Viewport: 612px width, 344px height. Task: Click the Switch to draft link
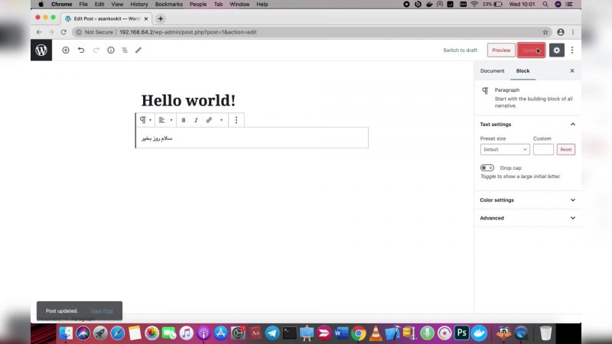pos(460,50)
